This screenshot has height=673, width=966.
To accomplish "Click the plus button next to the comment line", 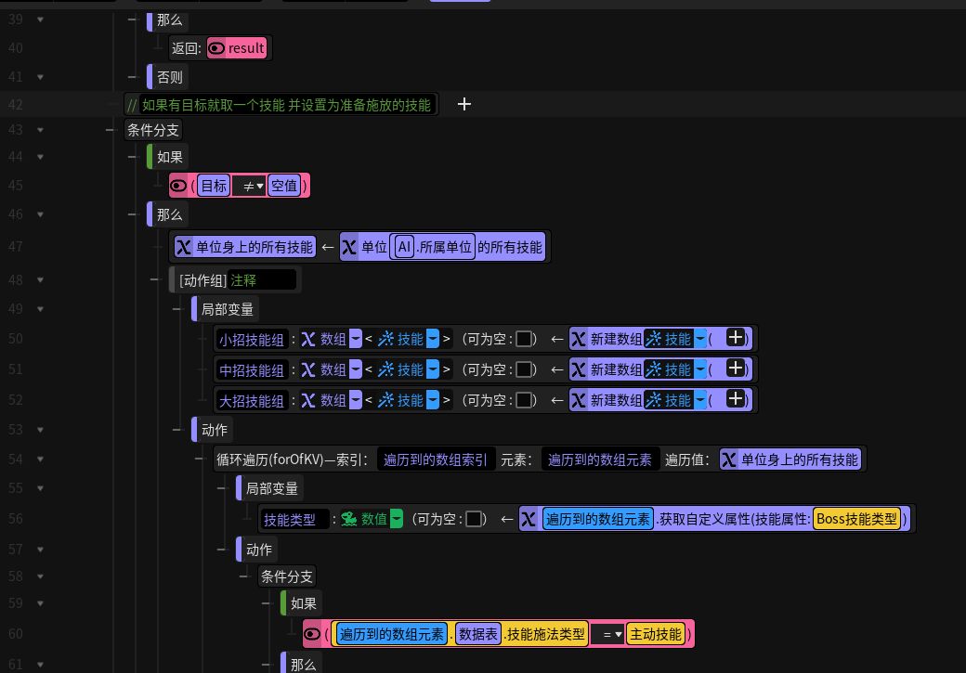I will point(464,104).
